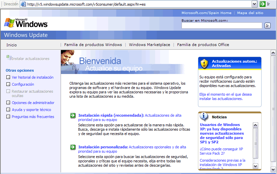Click the Noticias scrollbar thumb

255,143
